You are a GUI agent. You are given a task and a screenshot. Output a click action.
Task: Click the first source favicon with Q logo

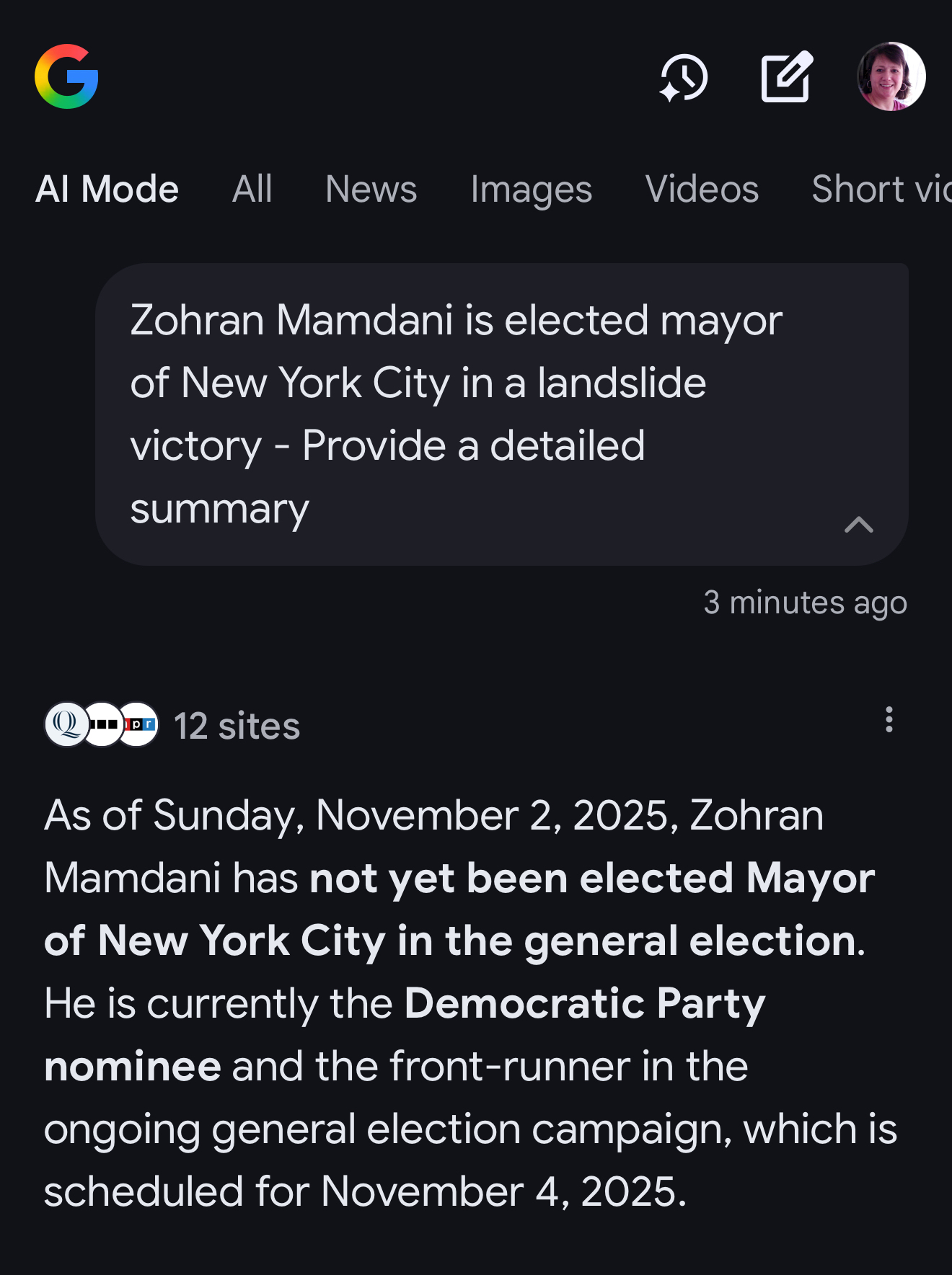[x=66, y=724]
